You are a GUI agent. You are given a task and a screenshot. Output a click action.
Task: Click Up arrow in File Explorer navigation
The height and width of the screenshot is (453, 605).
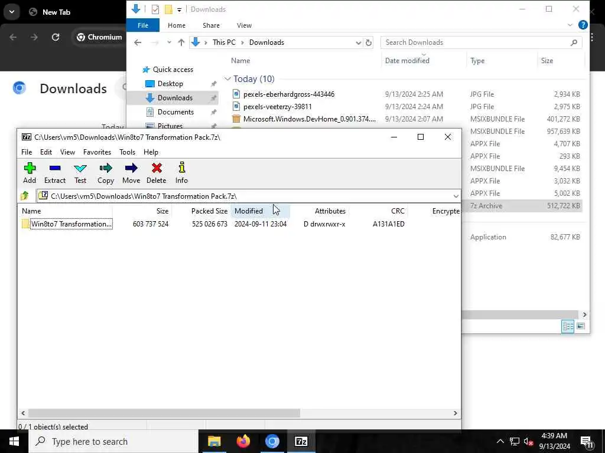(x=181, y=42)
